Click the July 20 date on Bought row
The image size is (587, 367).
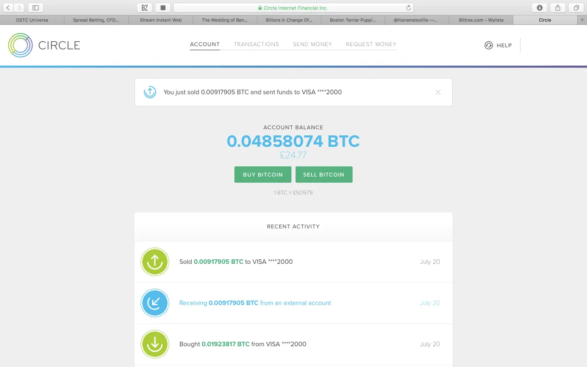(x=430, y=344)
